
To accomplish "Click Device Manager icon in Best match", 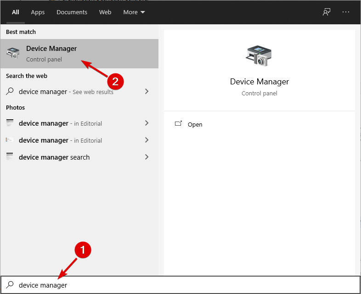I will click(x=13, y=53).
